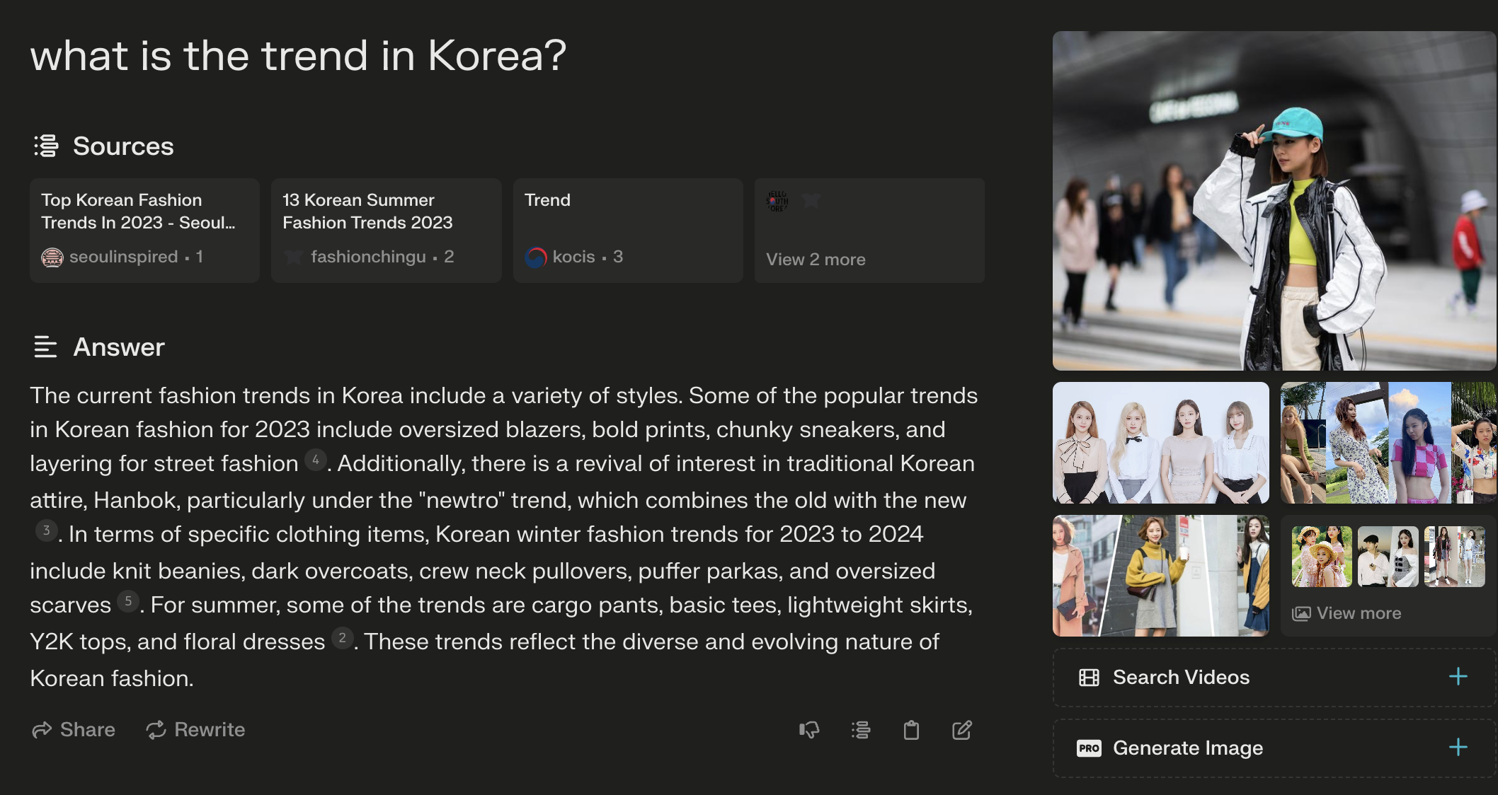Viewport: 1498px width, 795px height.
Task: Expand Search Videos with plus sign
Action: tap(1458, 677)
